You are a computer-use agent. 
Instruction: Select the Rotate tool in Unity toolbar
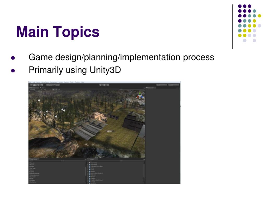(38, 85)
